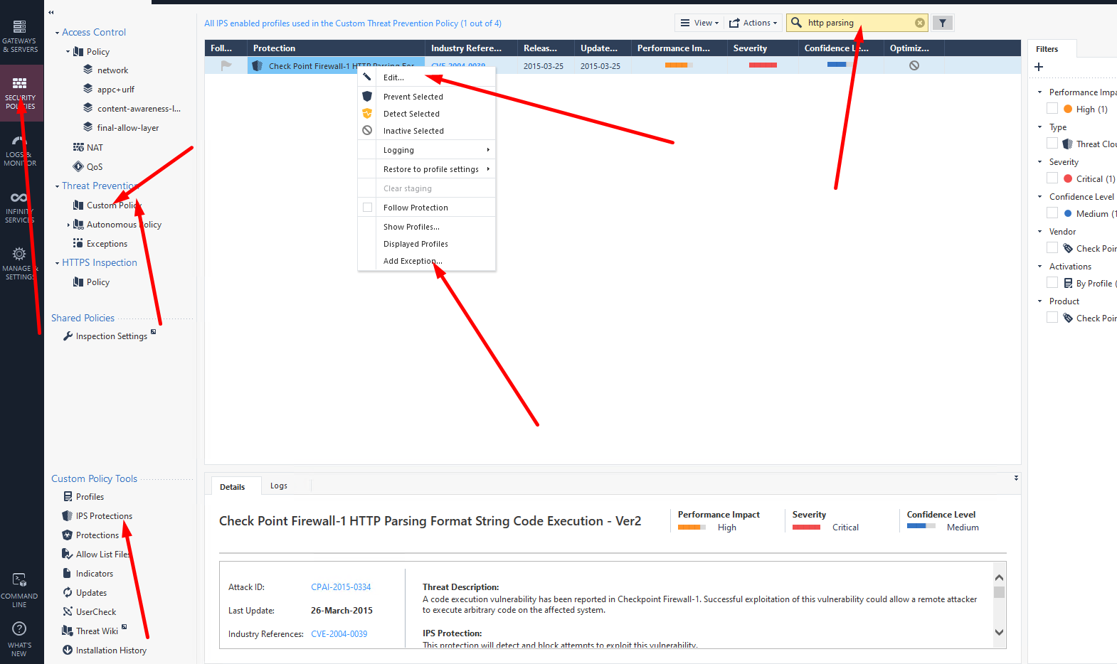
Task: Tick the Follow Protection checkbox
Action: (368, 208)
